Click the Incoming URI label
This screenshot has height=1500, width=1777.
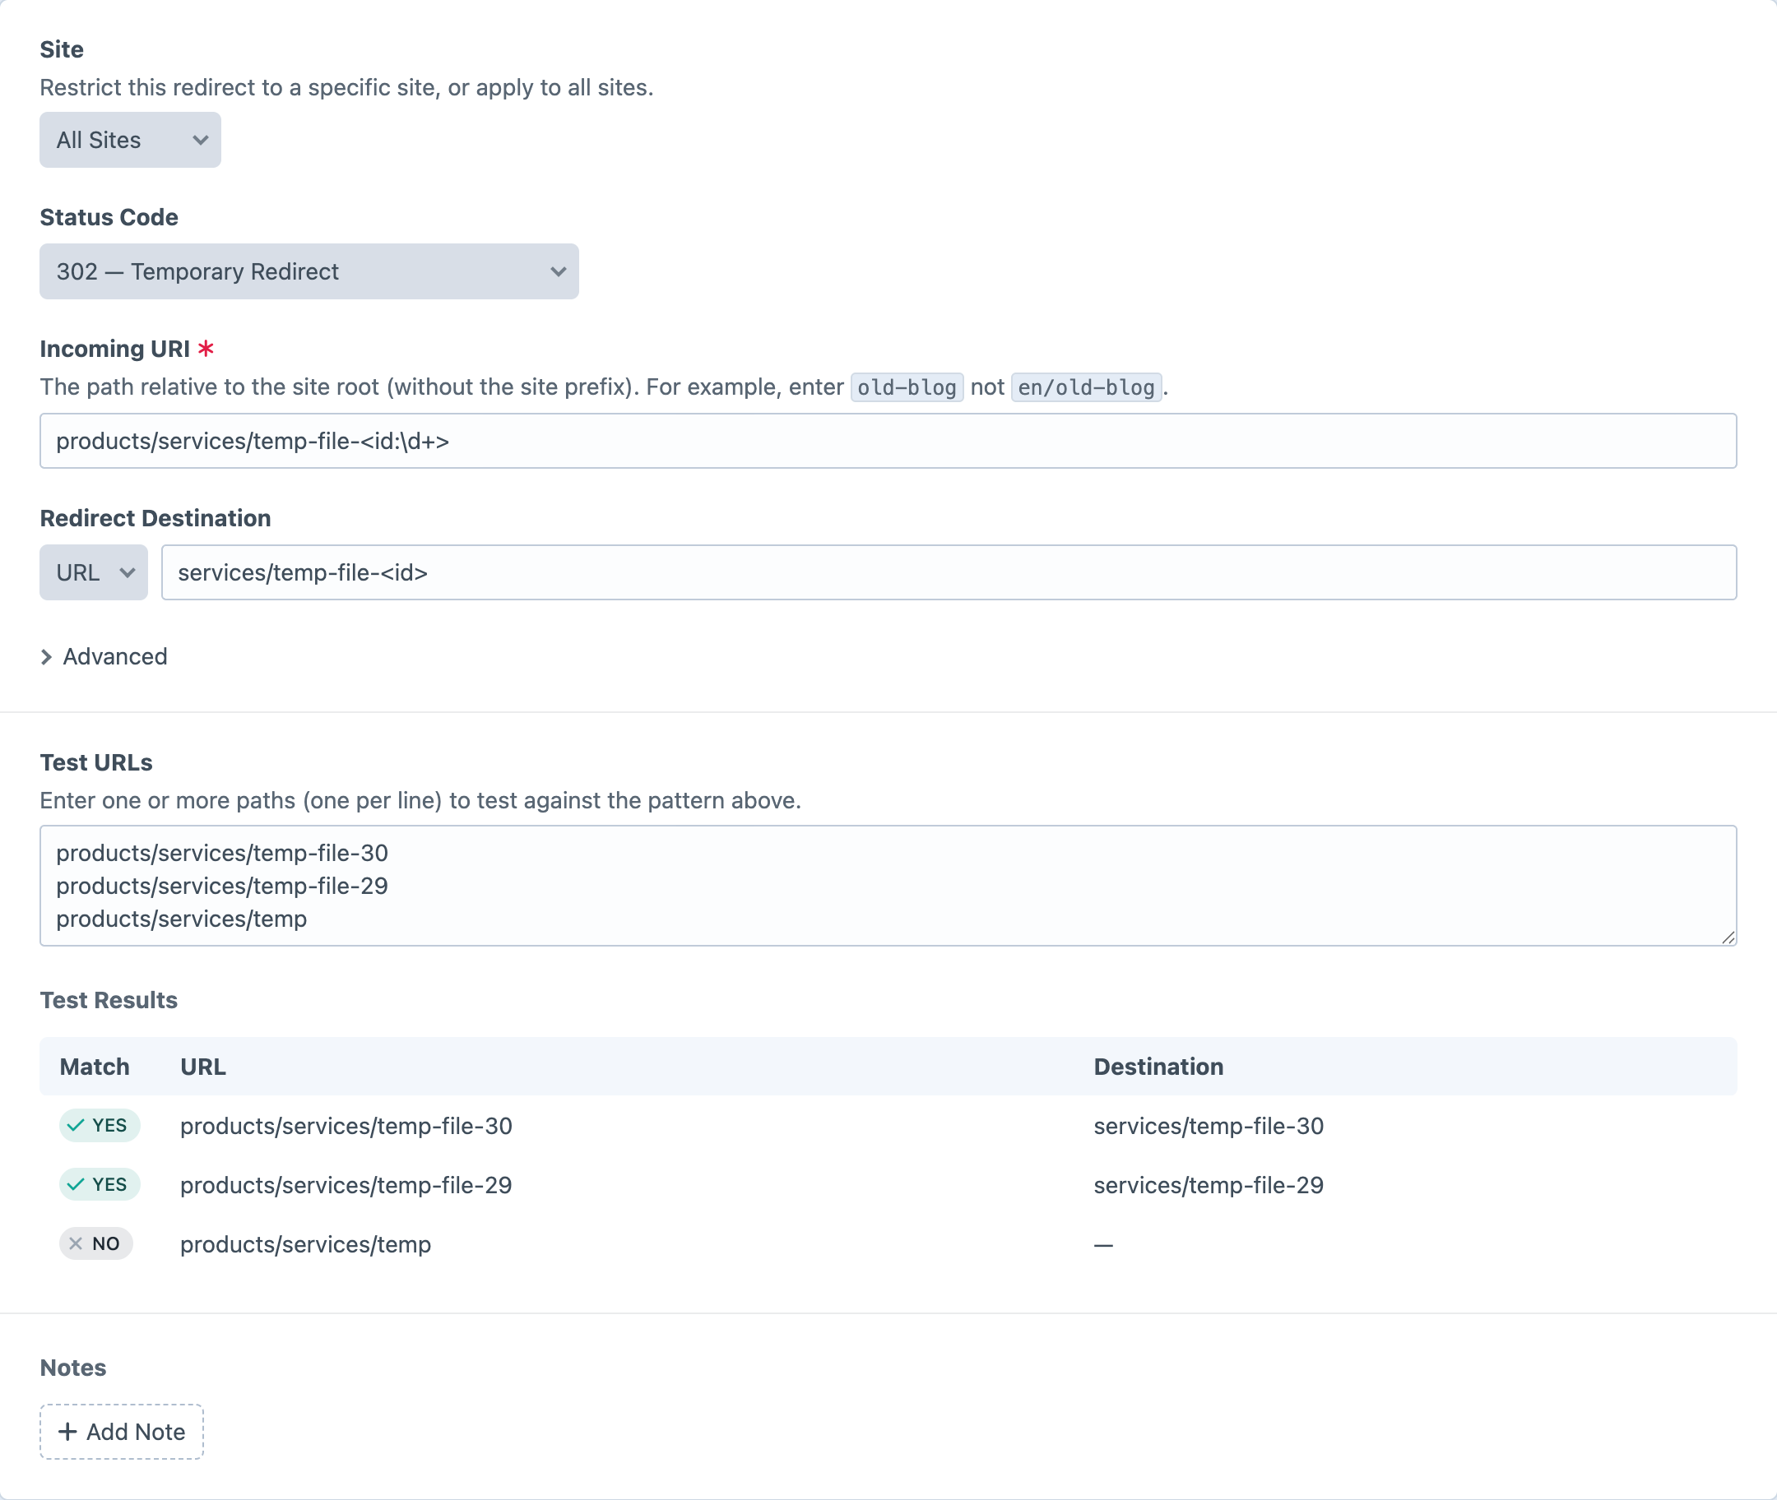[115, 349]
